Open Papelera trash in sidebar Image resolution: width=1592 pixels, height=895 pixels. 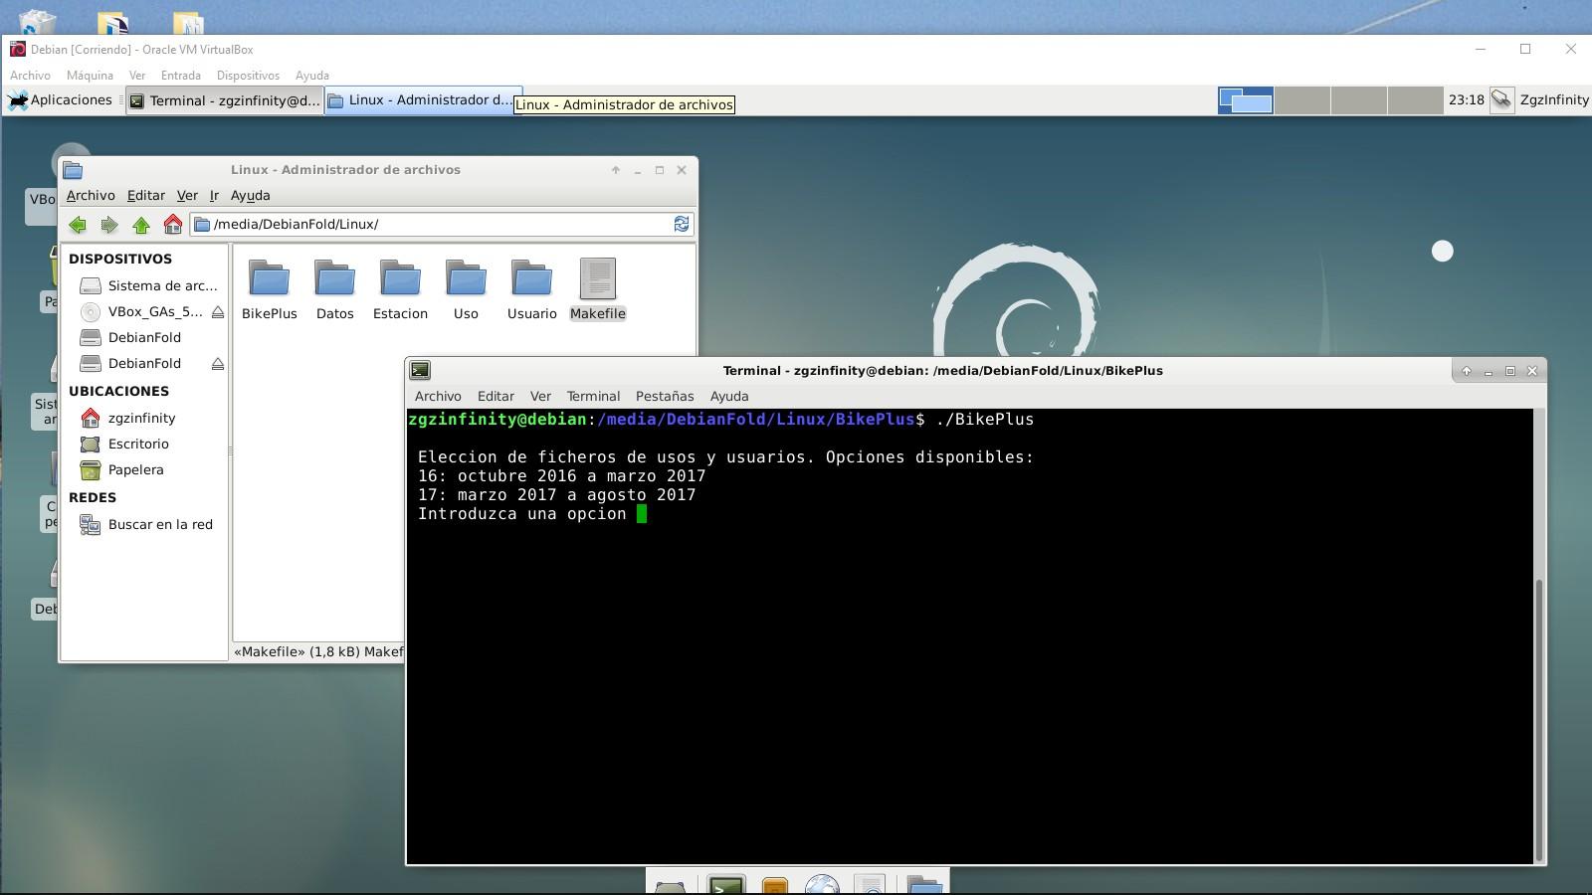tap(121, 470)
